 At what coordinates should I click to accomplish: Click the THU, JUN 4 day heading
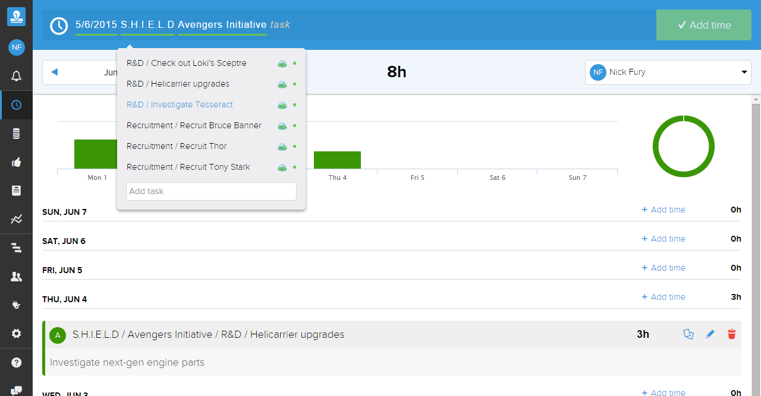tap(65, 299)
